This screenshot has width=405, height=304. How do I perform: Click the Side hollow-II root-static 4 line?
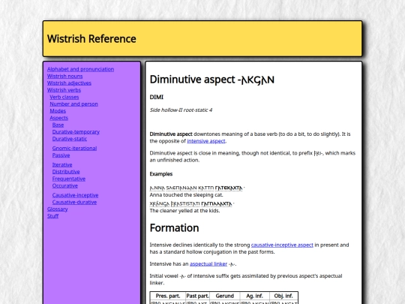pos(181,110)
